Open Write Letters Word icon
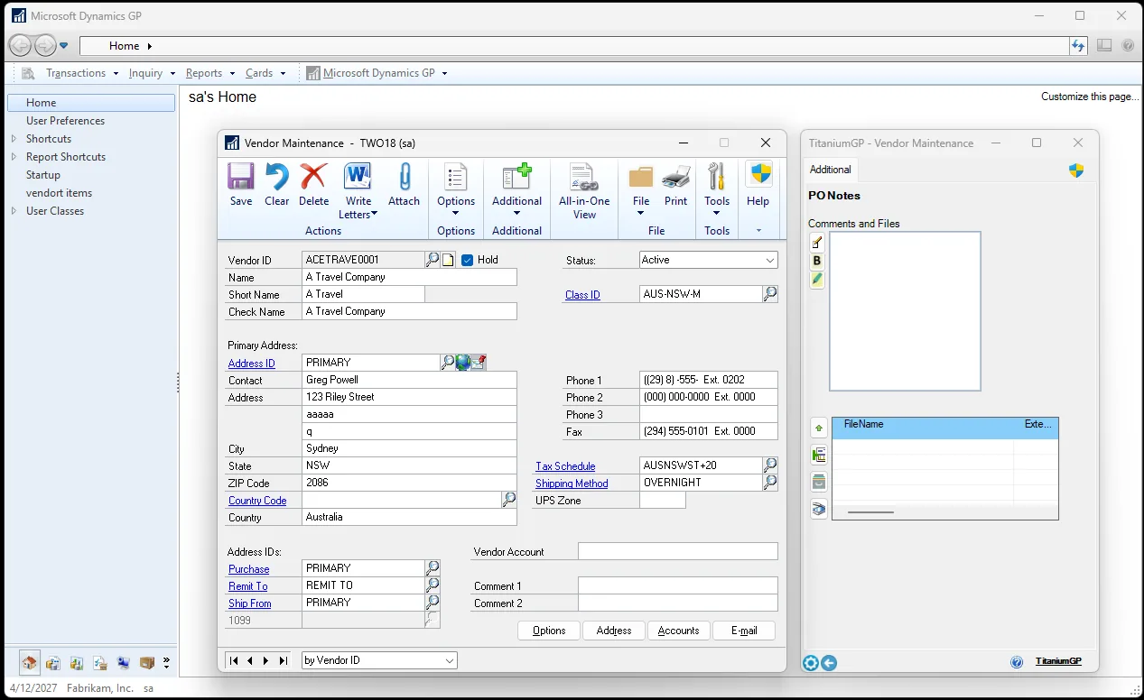This screenshot has height=700, width=1144. [358, 177]
